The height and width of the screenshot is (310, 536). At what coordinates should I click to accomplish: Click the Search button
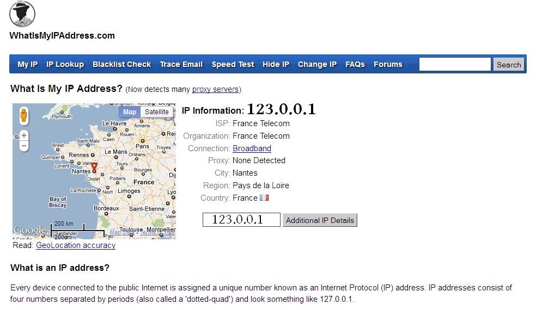pos(509,65)
